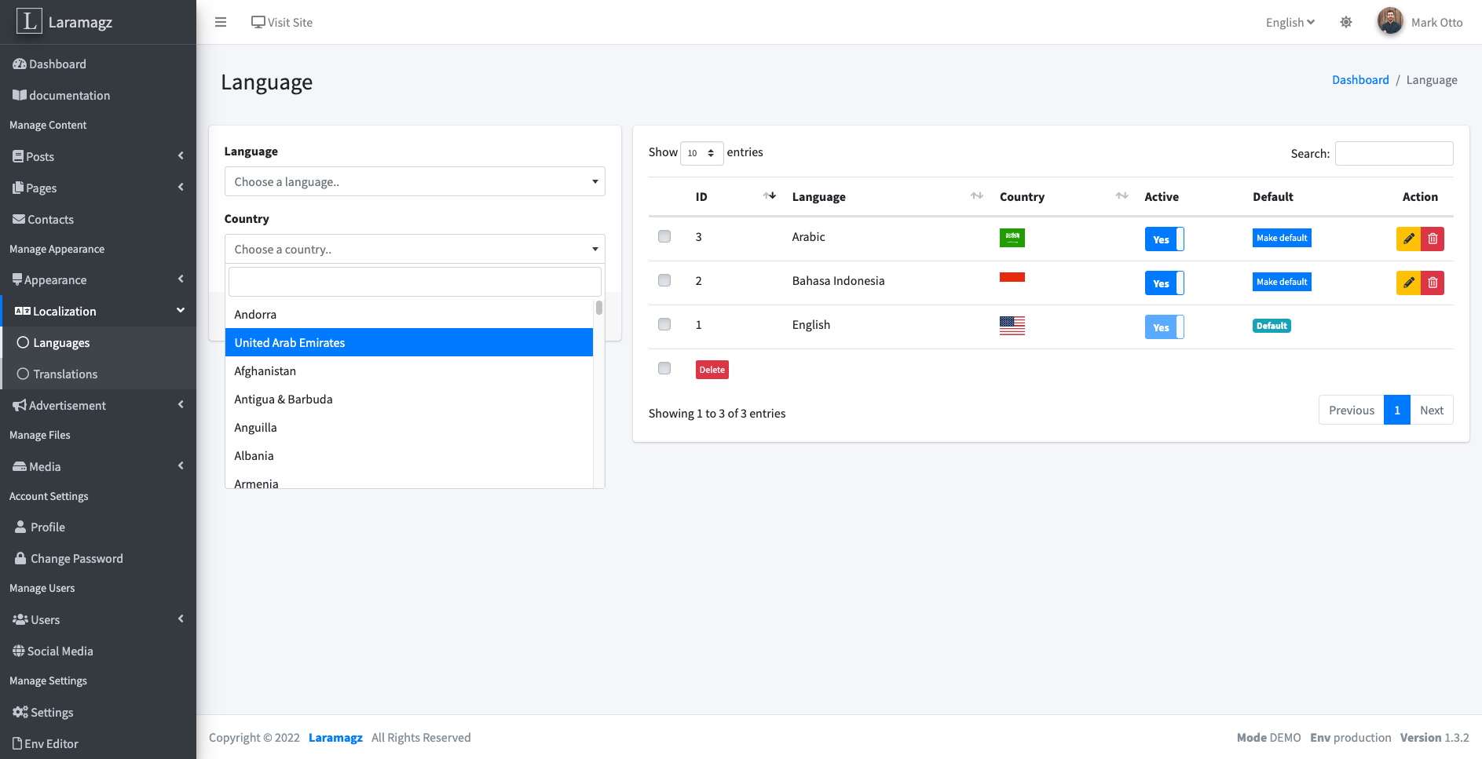
Task: Check the checkbox for Bahasa Indonesia row
Action: click(x=664, y=280)
